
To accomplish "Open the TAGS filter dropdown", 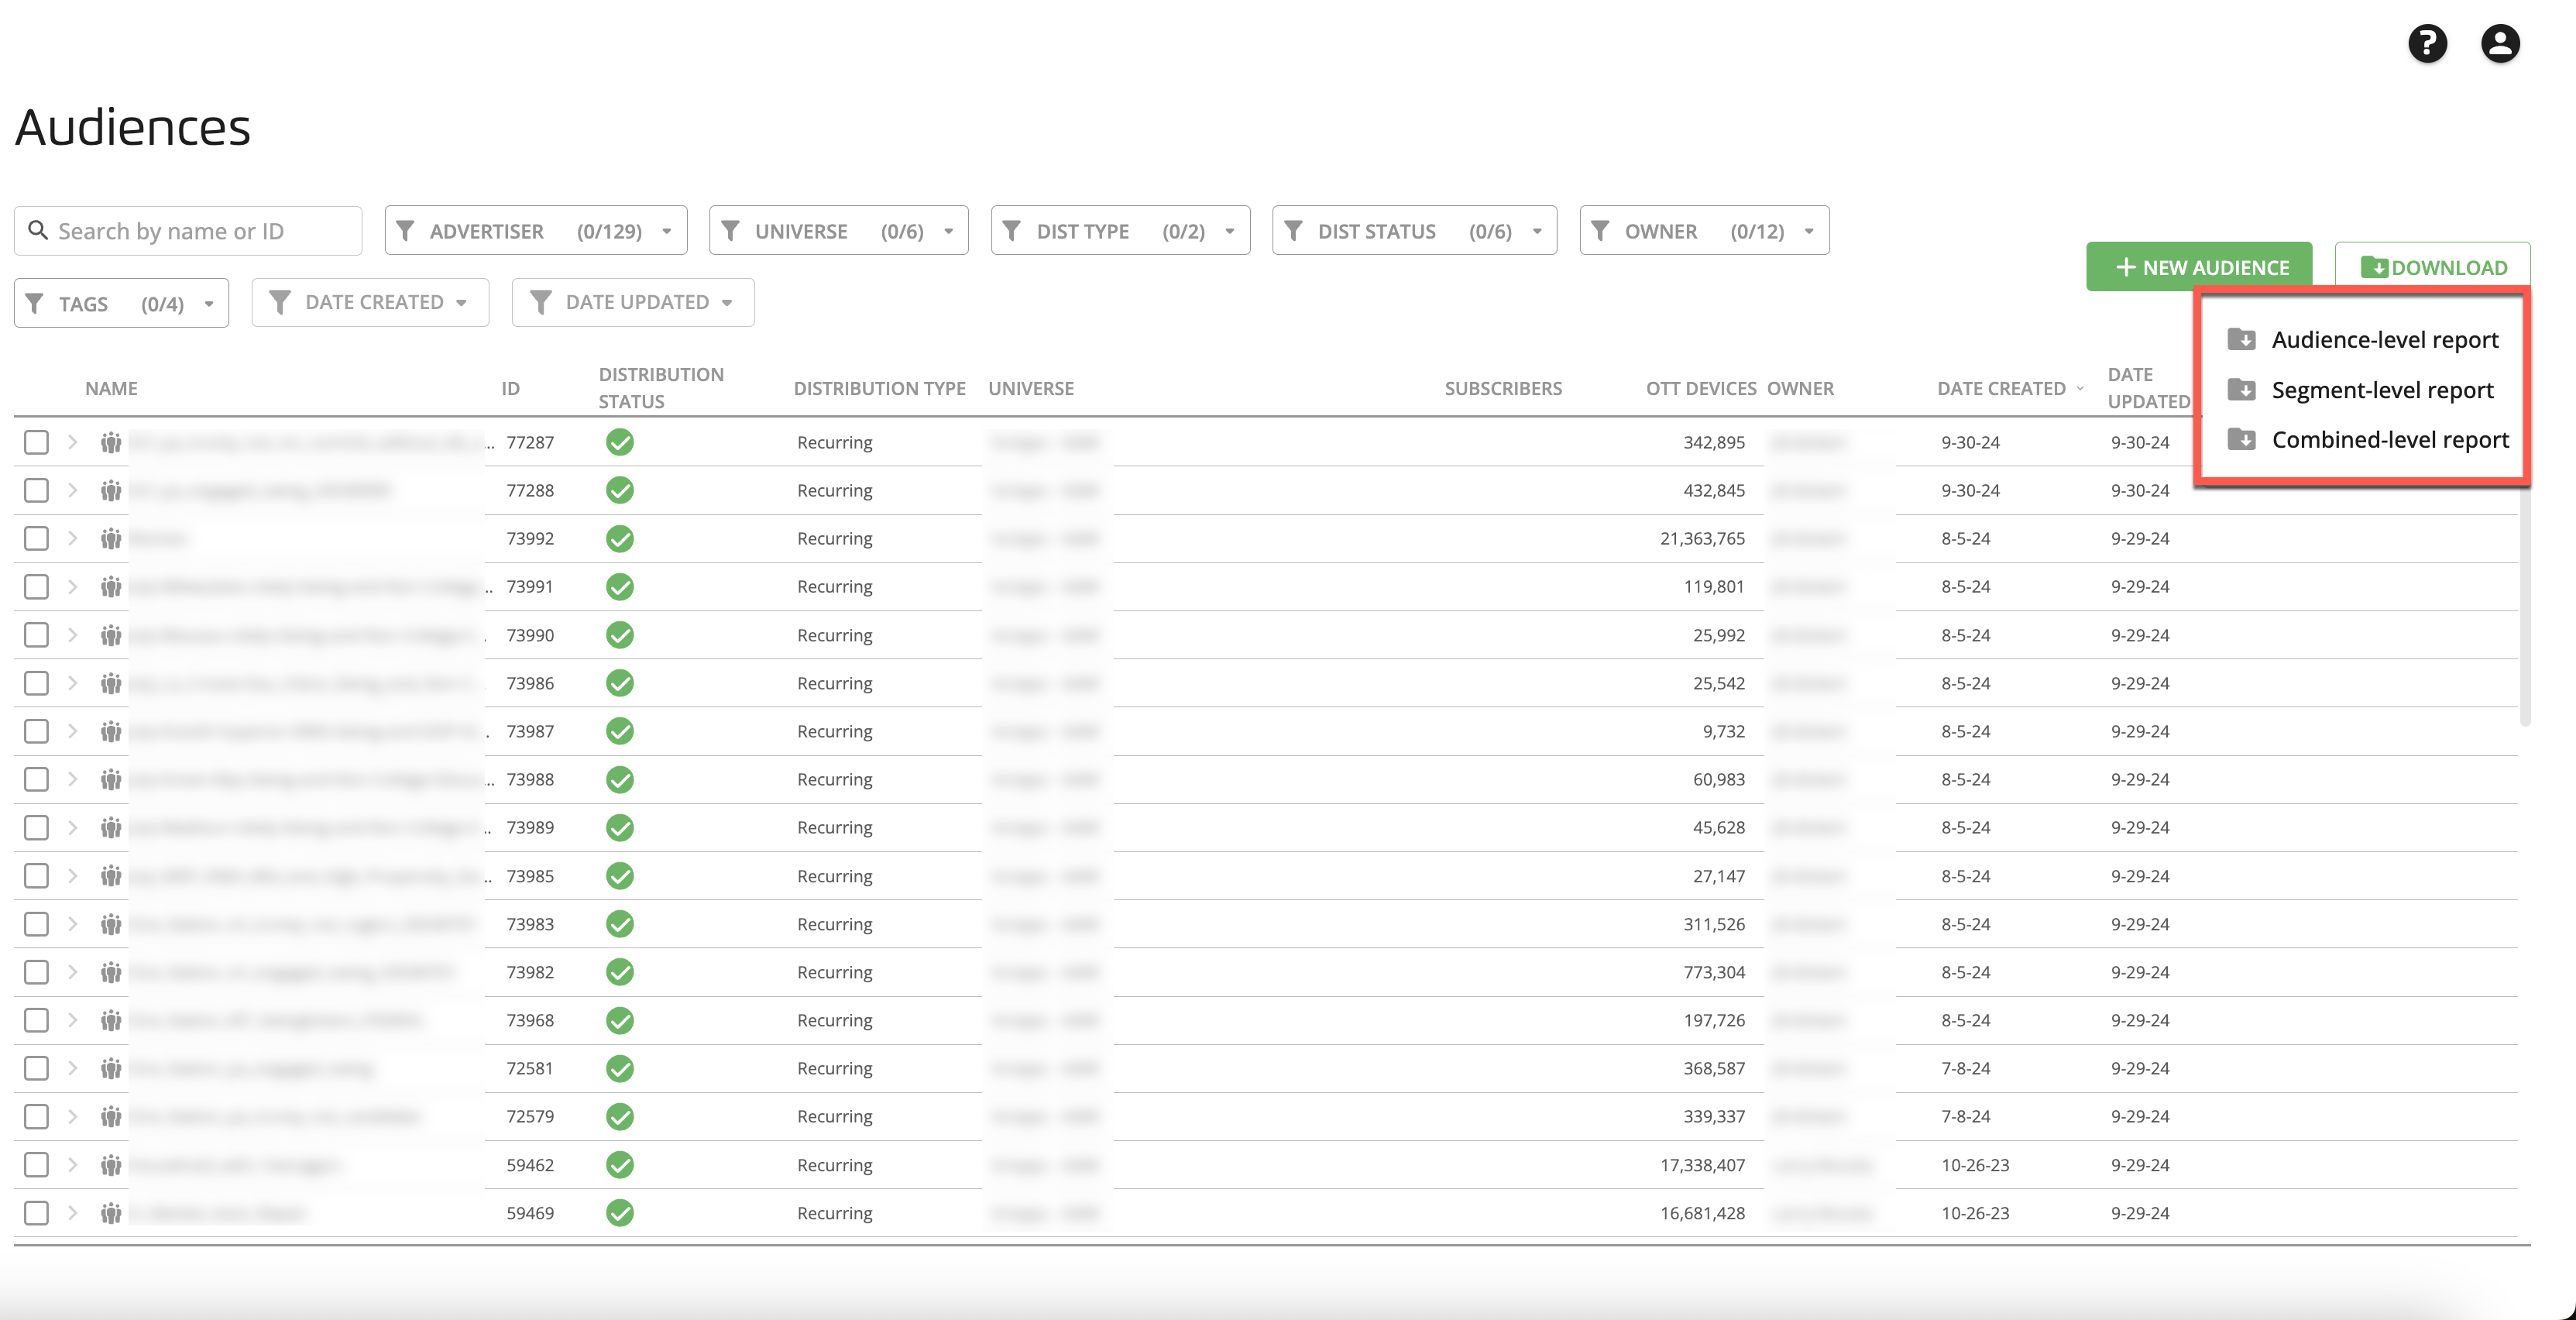I will pyautogui.click(x=121, y=303).
